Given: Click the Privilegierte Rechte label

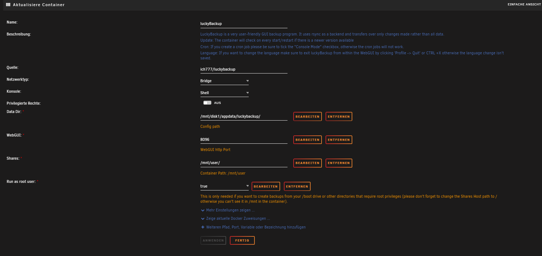Looking at the screenshot, I should (24, 103).
